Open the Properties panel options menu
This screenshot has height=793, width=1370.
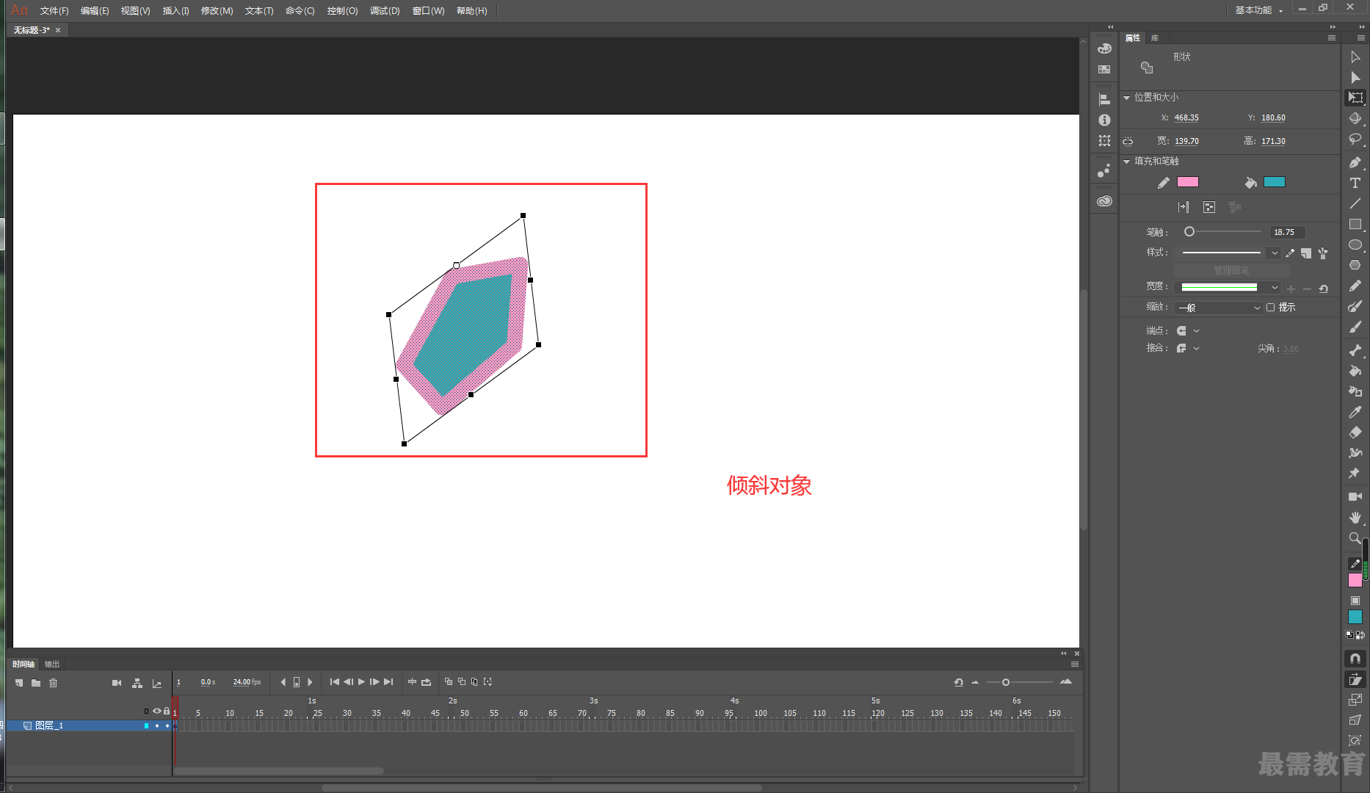[x=1332, y=38]
